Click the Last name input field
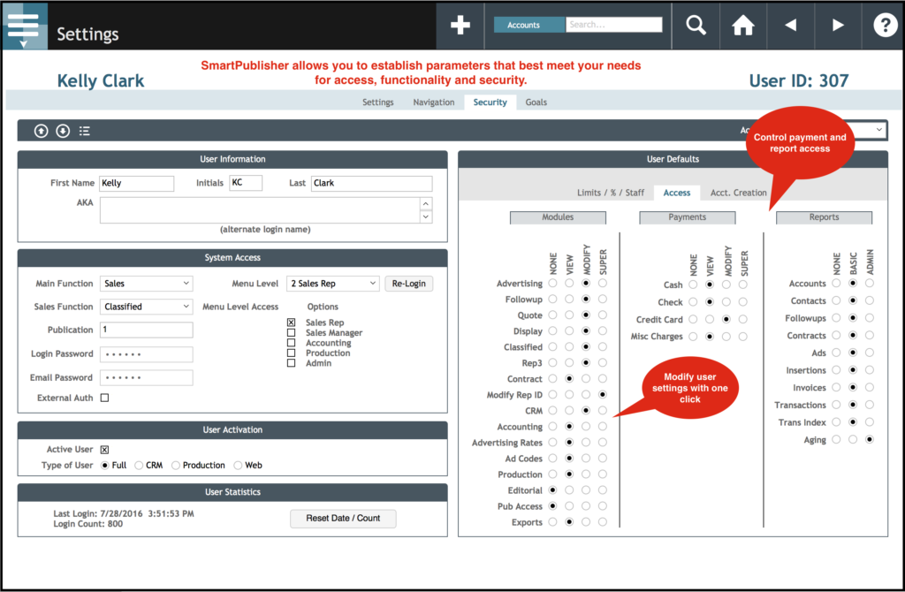 372,183
